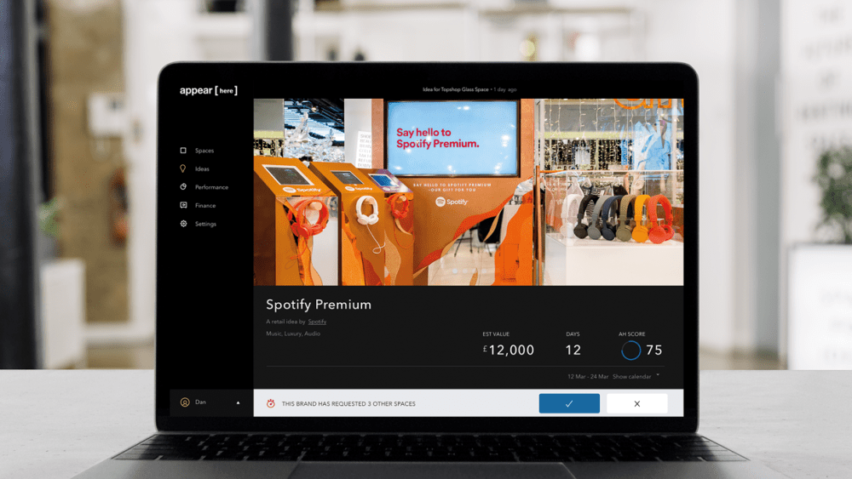Click the 12 days value
852x479 pixels.
point(573,350)
